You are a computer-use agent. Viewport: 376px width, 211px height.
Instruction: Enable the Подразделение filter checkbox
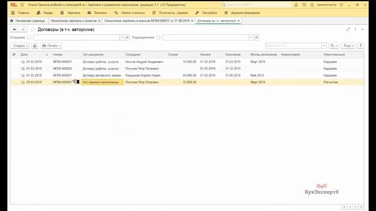pos(158,38)
